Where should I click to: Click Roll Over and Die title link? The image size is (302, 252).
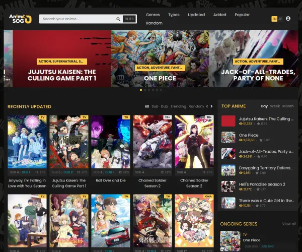(x=111, y=180)
